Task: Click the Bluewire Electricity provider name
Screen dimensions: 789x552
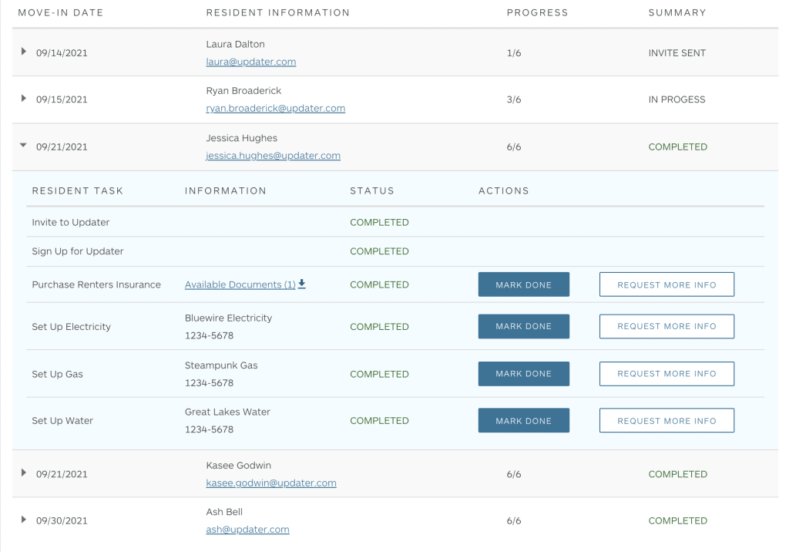Action: 228,318
